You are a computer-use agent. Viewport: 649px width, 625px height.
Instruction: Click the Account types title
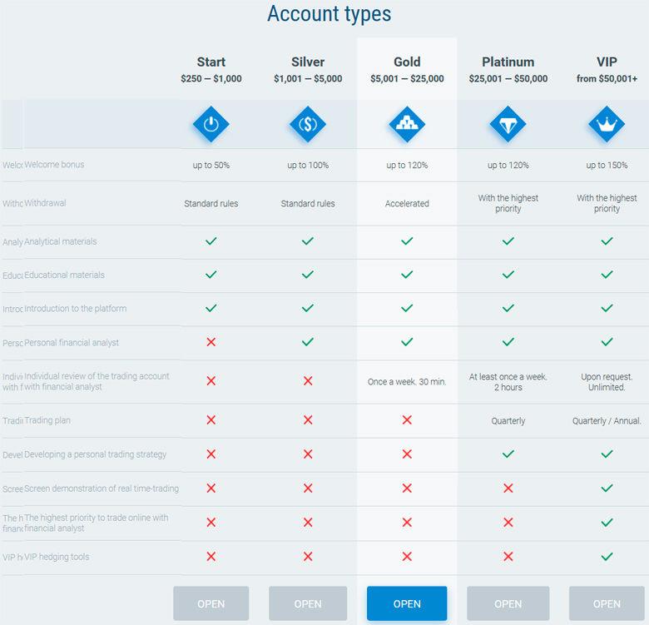329,14
